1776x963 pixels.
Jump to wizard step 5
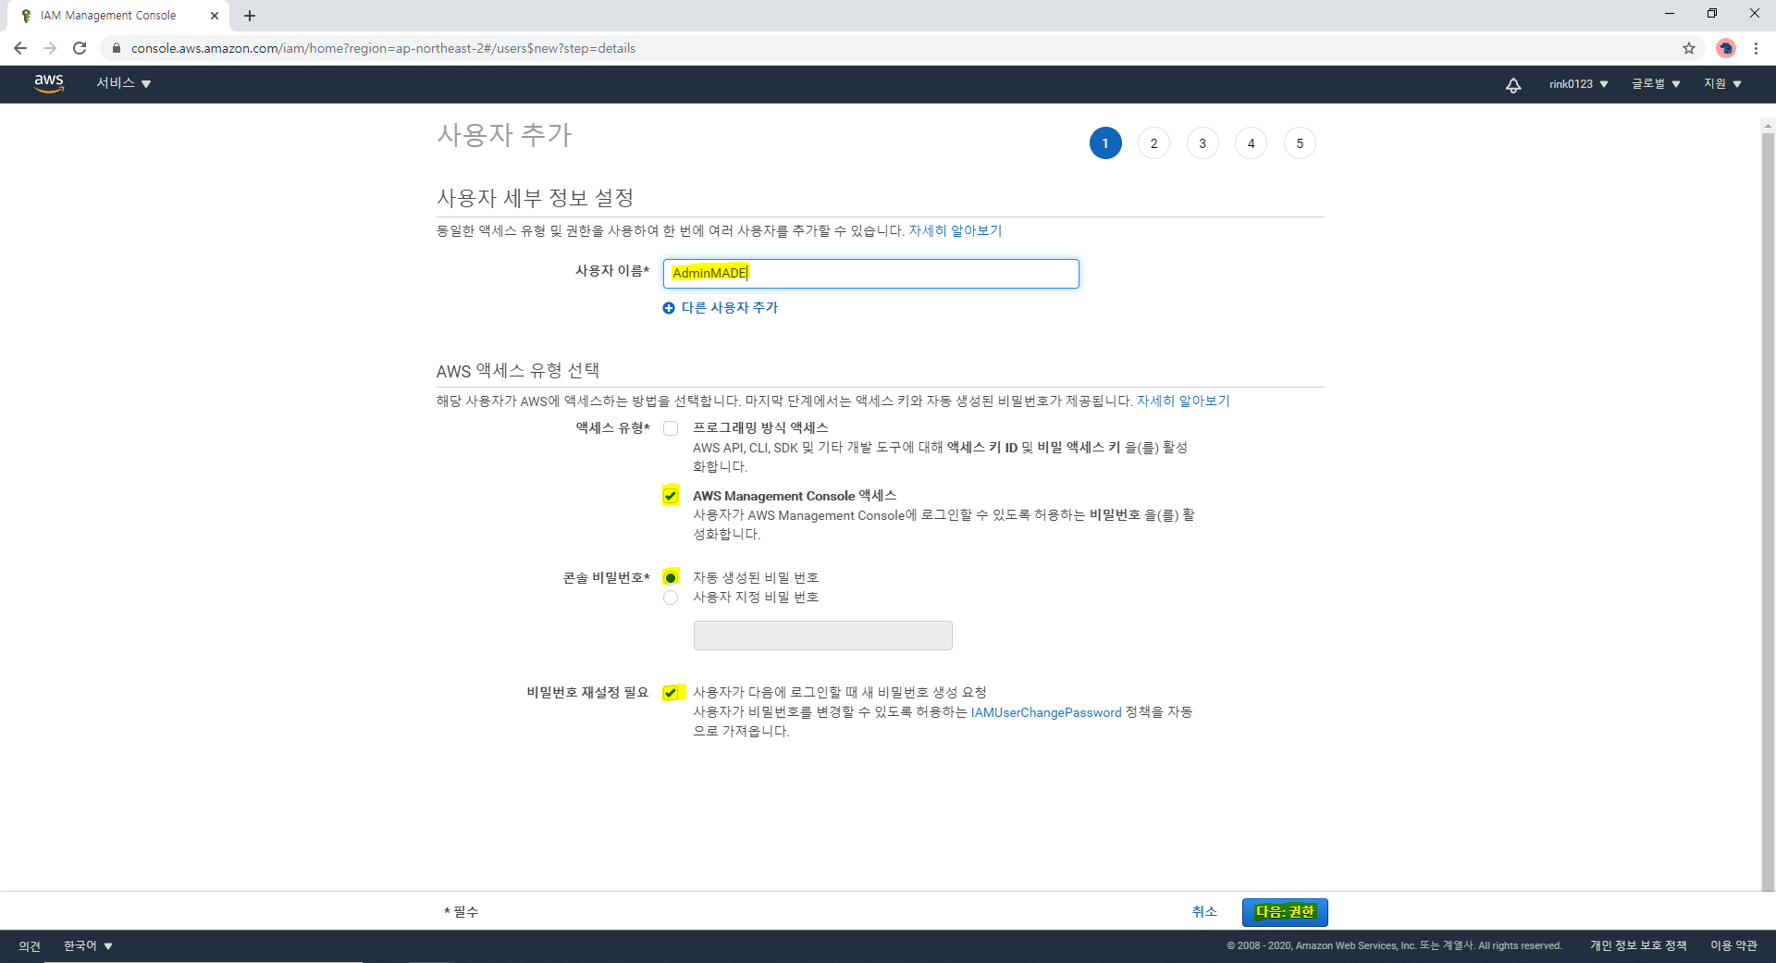point(1300,143)
